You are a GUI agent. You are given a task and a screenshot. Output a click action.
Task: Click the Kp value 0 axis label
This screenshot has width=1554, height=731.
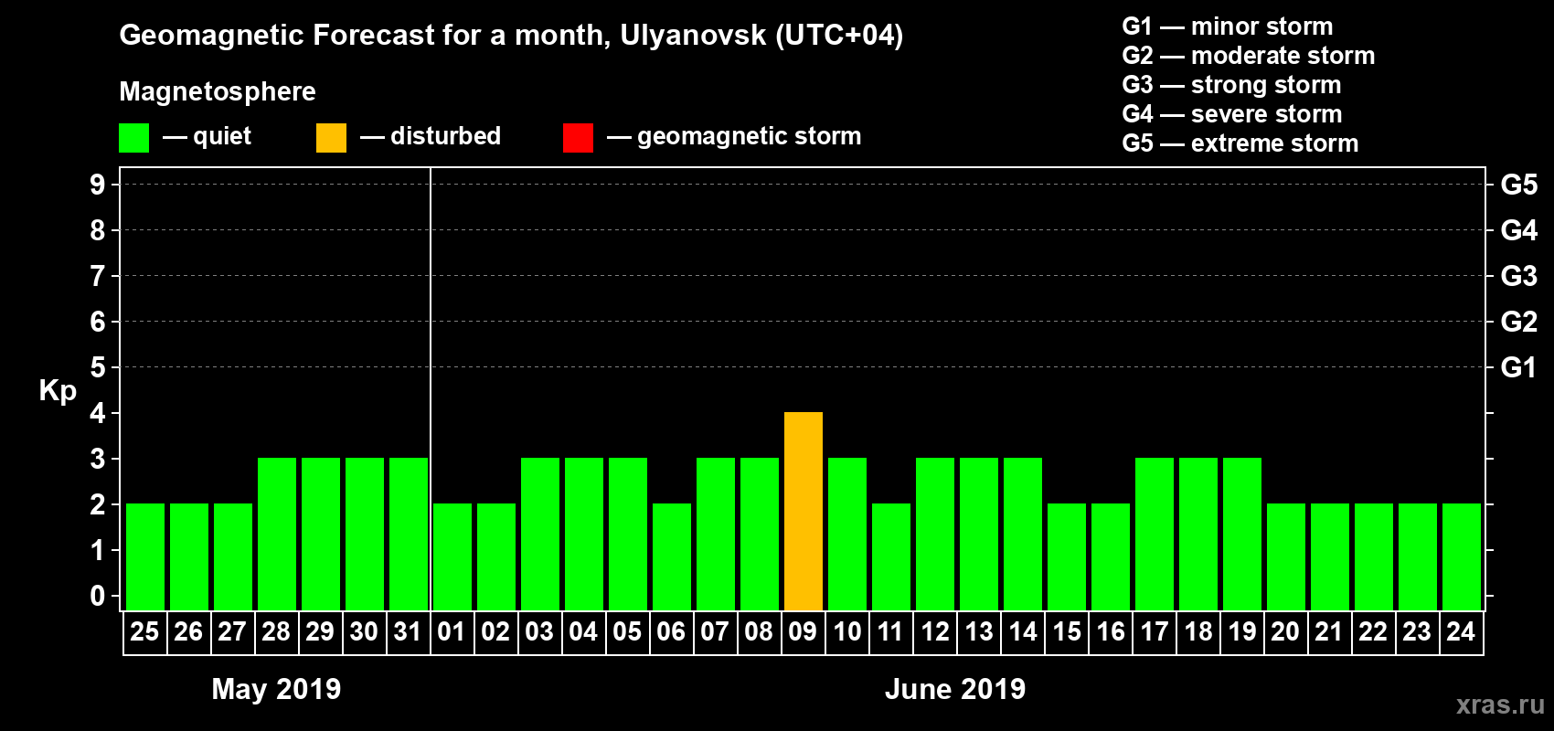98,596
